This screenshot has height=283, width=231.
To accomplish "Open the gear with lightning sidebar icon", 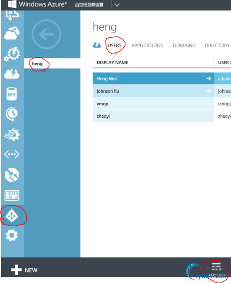I will click(12, 54).
